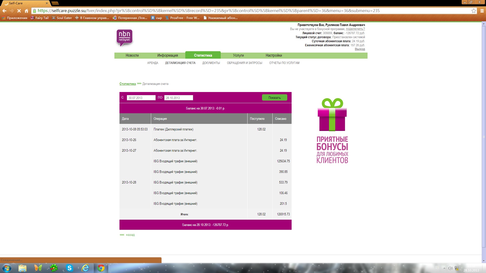The image size is (486, 273).
Task: Open the Chrome menu hamburger icon
Action: click(482, 11)
